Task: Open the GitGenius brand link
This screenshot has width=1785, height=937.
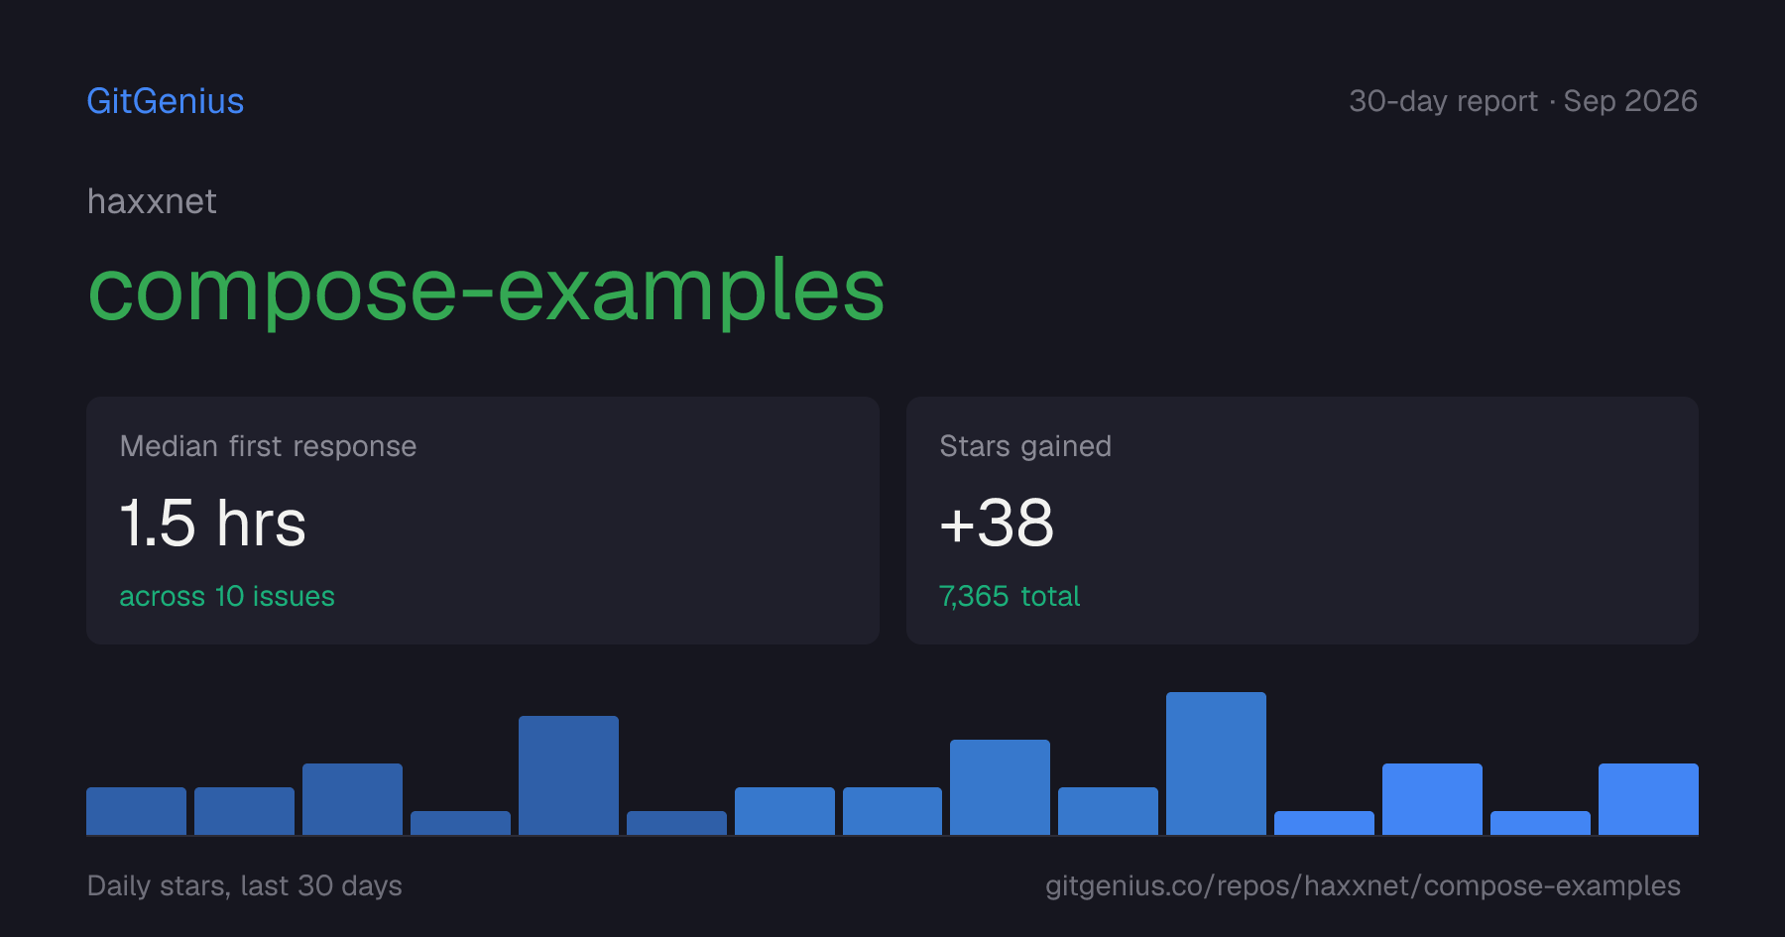Action: point(166,101)
